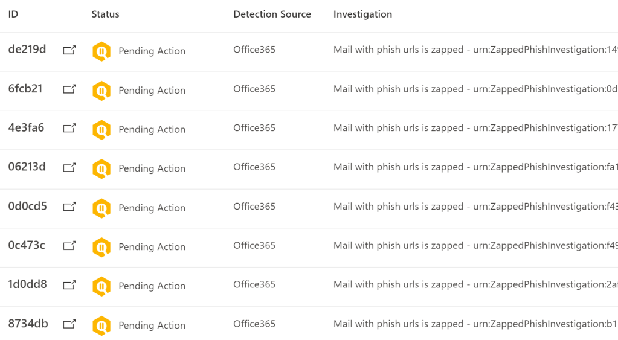Launch investigation 06213d in external view
The width and height of the screenshot is (618, 340).
pyautogui.click(x=69, y=168)
